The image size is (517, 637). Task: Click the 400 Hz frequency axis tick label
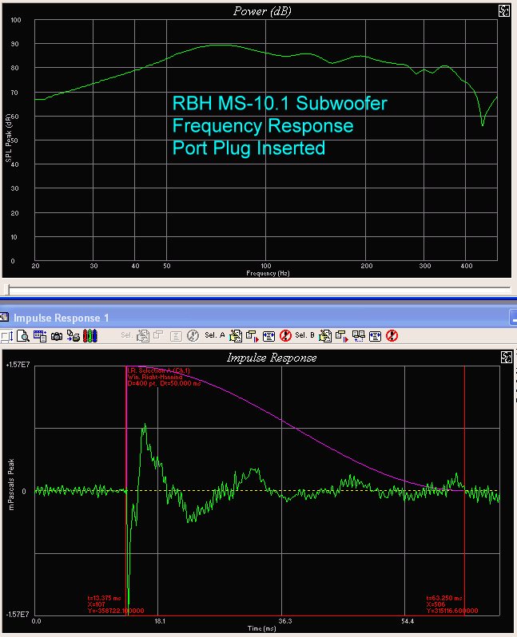coord(466,266)
